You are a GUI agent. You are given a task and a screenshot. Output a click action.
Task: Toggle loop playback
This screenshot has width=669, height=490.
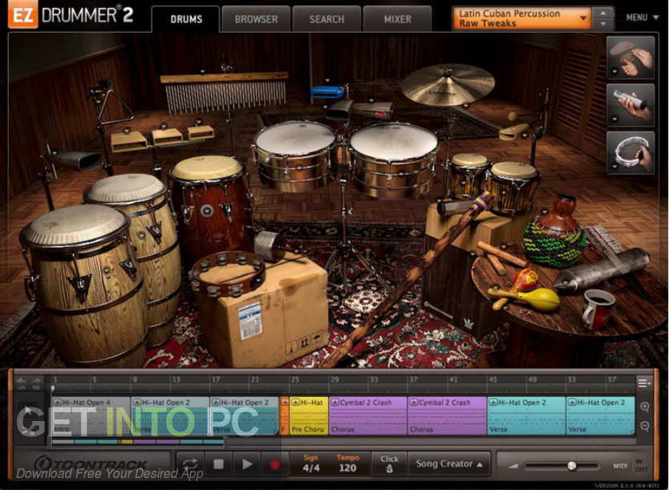click(190, 464)
